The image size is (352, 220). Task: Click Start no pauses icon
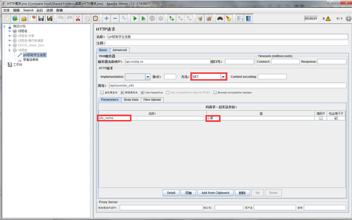[143, 18]
